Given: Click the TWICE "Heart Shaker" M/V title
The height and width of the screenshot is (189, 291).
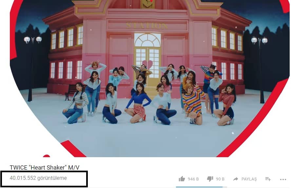Looking at the screenshot, I should point(45,167).
